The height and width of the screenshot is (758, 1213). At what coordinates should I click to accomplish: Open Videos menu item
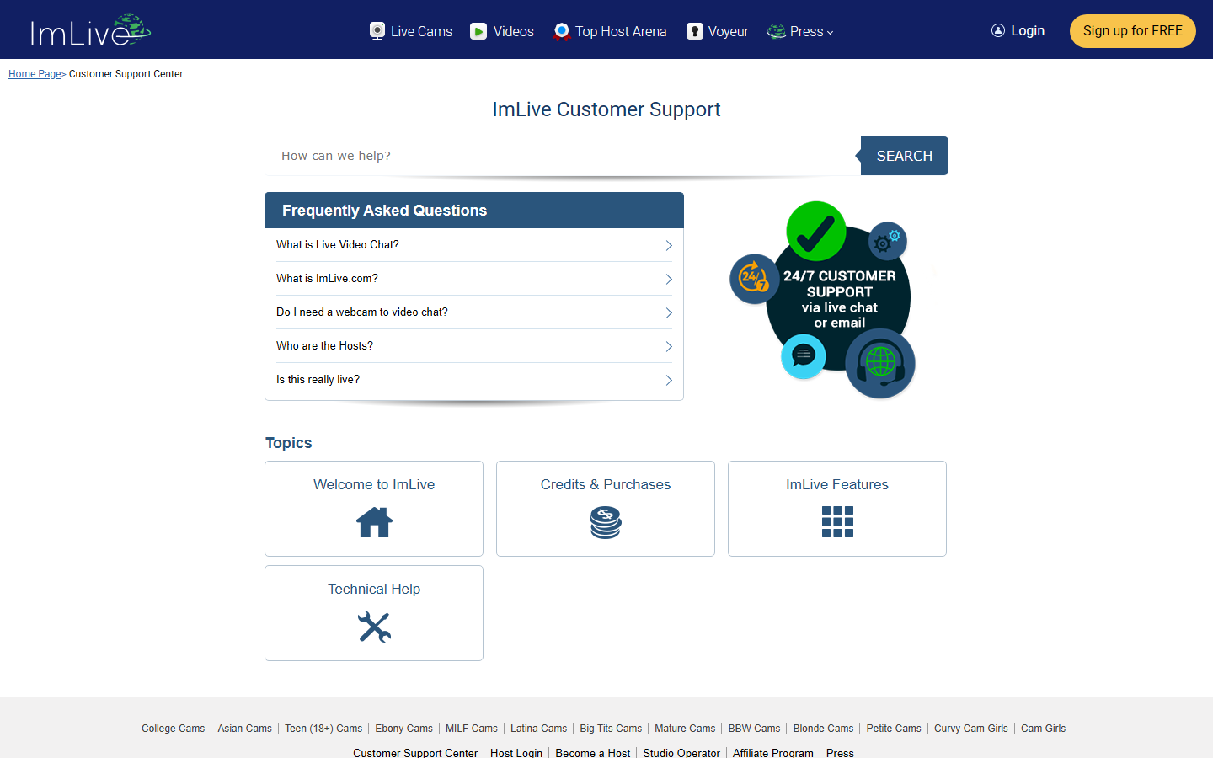(x=502, y=31)
